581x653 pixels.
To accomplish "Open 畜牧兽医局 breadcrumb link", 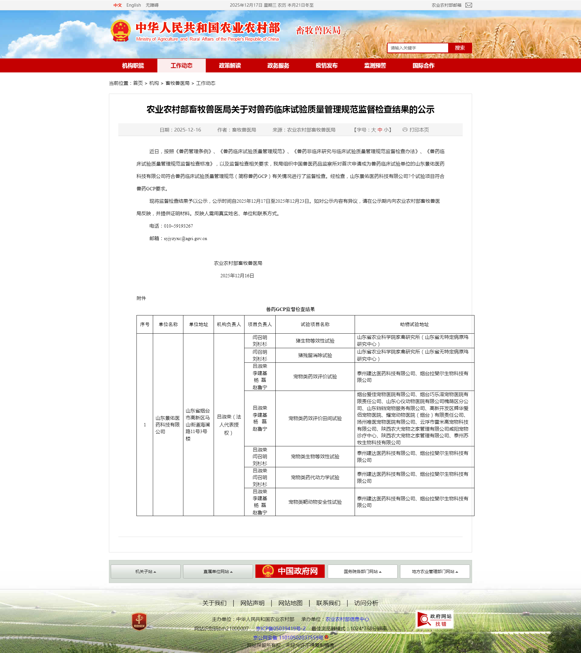I will tap(178, 83).
